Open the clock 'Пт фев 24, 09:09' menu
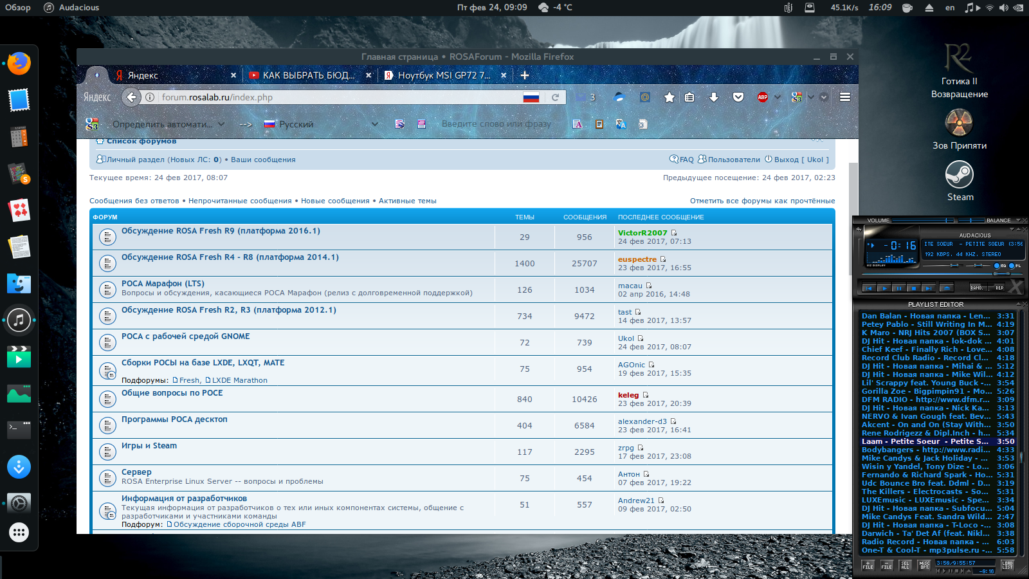Screen dimensions: 1029x579 click(x=492, y=8)
